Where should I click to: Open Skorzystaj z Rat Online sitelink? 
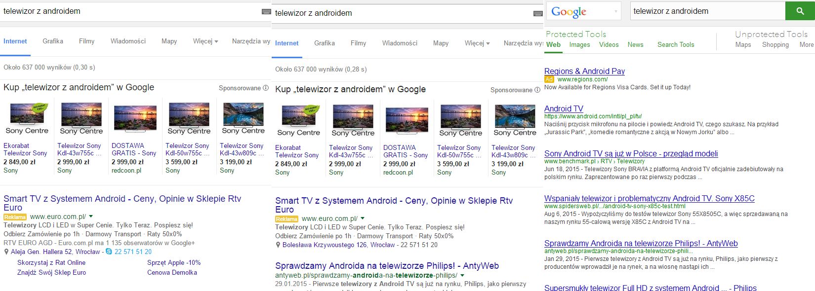pos(51,263)
